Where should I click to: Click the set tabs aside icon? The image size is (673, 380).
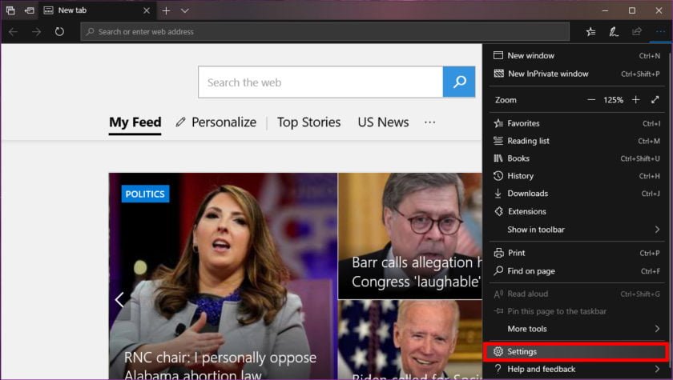click(x=29, y=10)
